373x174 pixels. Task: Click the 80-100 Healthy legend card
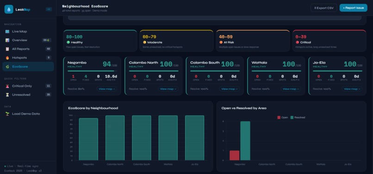[100, 41]
